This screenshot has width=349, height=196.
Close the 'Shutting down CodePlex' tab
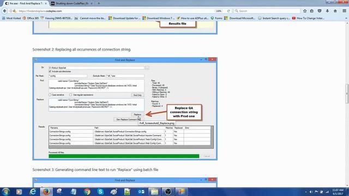[92, 4]
